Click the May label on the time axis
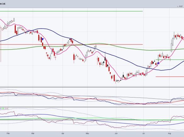 pos(87,133)
